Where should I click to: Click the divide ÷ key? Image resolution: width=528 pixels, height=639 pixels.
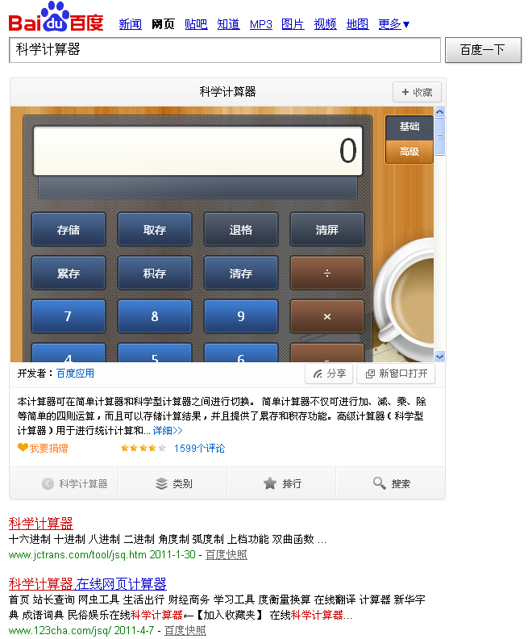[327, 274]
